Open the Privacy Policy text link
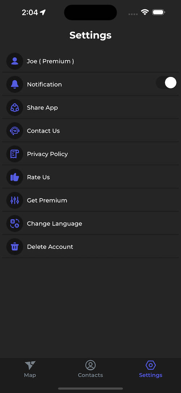Screen dimensions: 181x393 [x=47, y=154]
